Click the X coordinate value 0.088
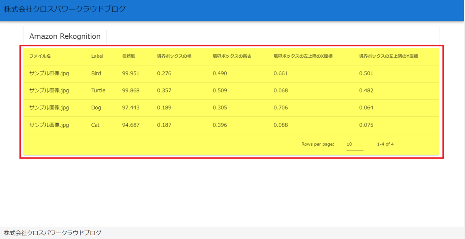The width and height of the screenshot is (465, 239). [281, 125]
